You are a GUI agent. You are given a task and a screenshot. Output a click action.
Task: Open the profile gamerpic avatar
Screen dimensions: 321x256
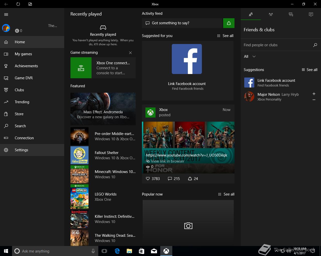[x=6, y=28]
